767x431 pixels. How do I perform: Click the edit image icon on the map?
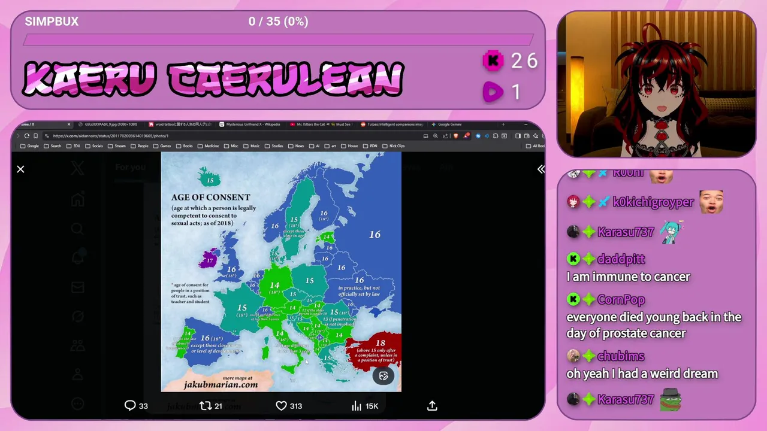coord(383,376)
